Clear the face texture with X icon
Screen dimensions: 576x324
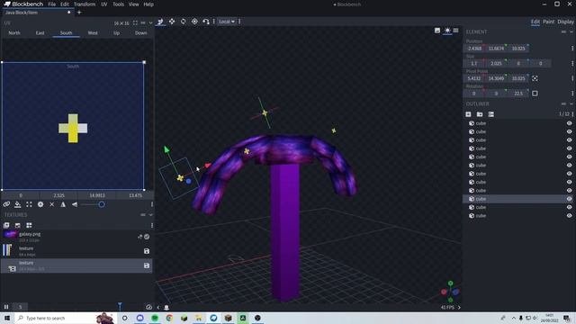point(52,204)
